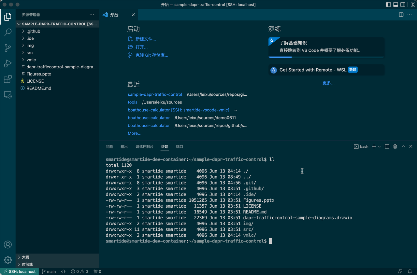
Task: Open Figures.pptx in explorer
Action: coord(57,74)
